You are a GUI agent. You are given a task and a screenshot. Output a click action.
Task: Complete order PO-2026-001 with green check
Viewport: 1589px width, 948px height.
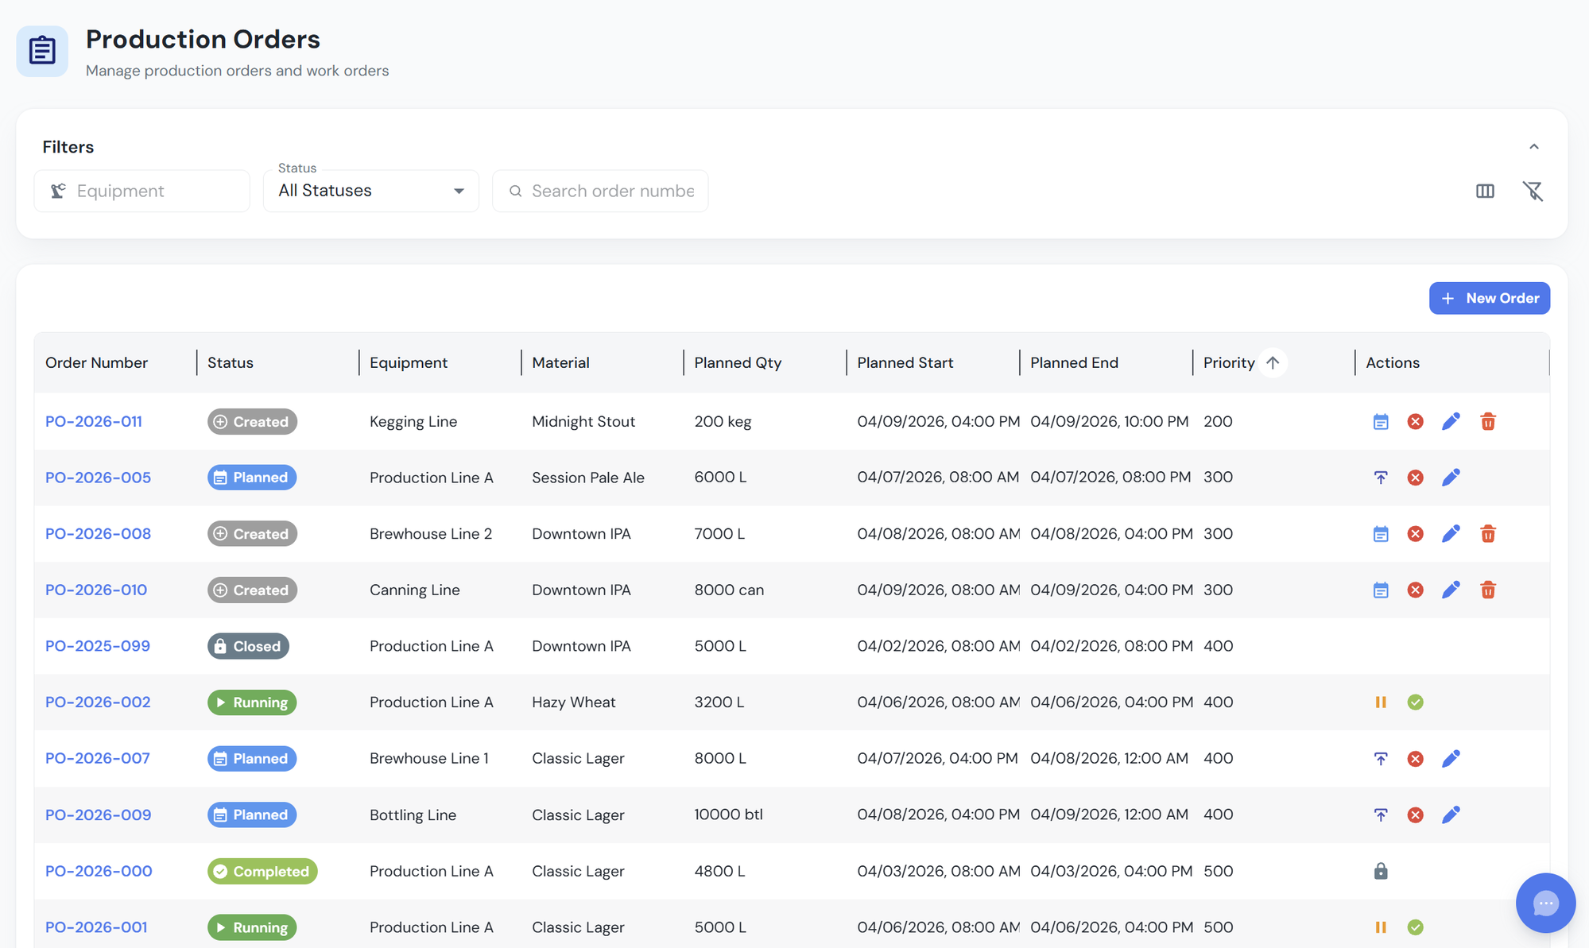tap(1415, 927)
